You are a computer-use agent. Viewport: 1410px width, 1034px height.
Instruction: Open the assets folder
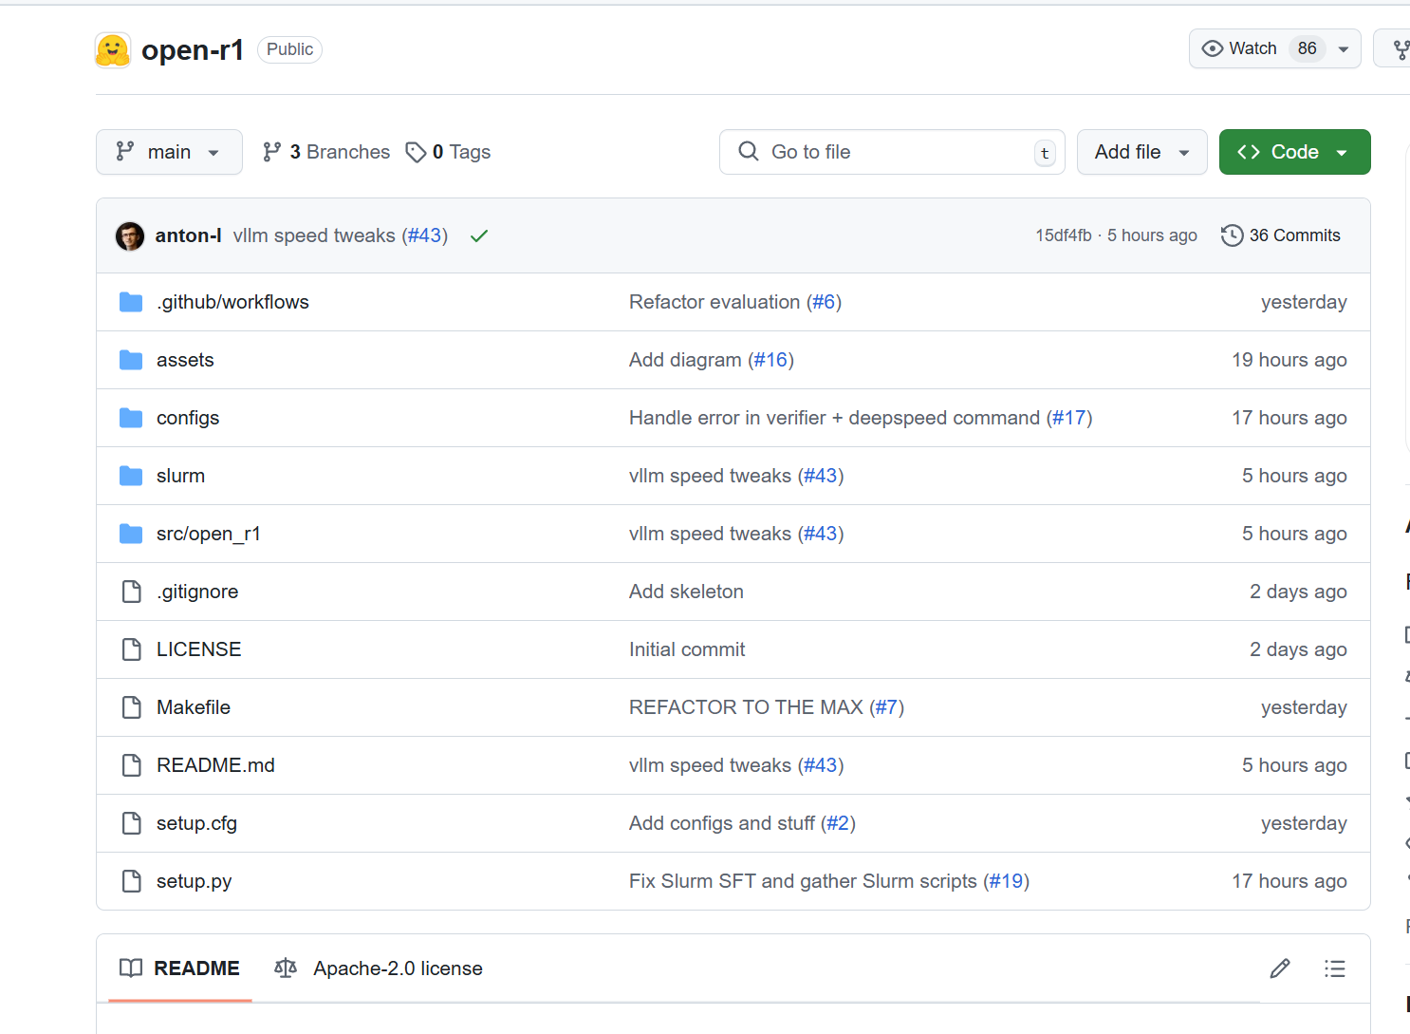[185, 360]
